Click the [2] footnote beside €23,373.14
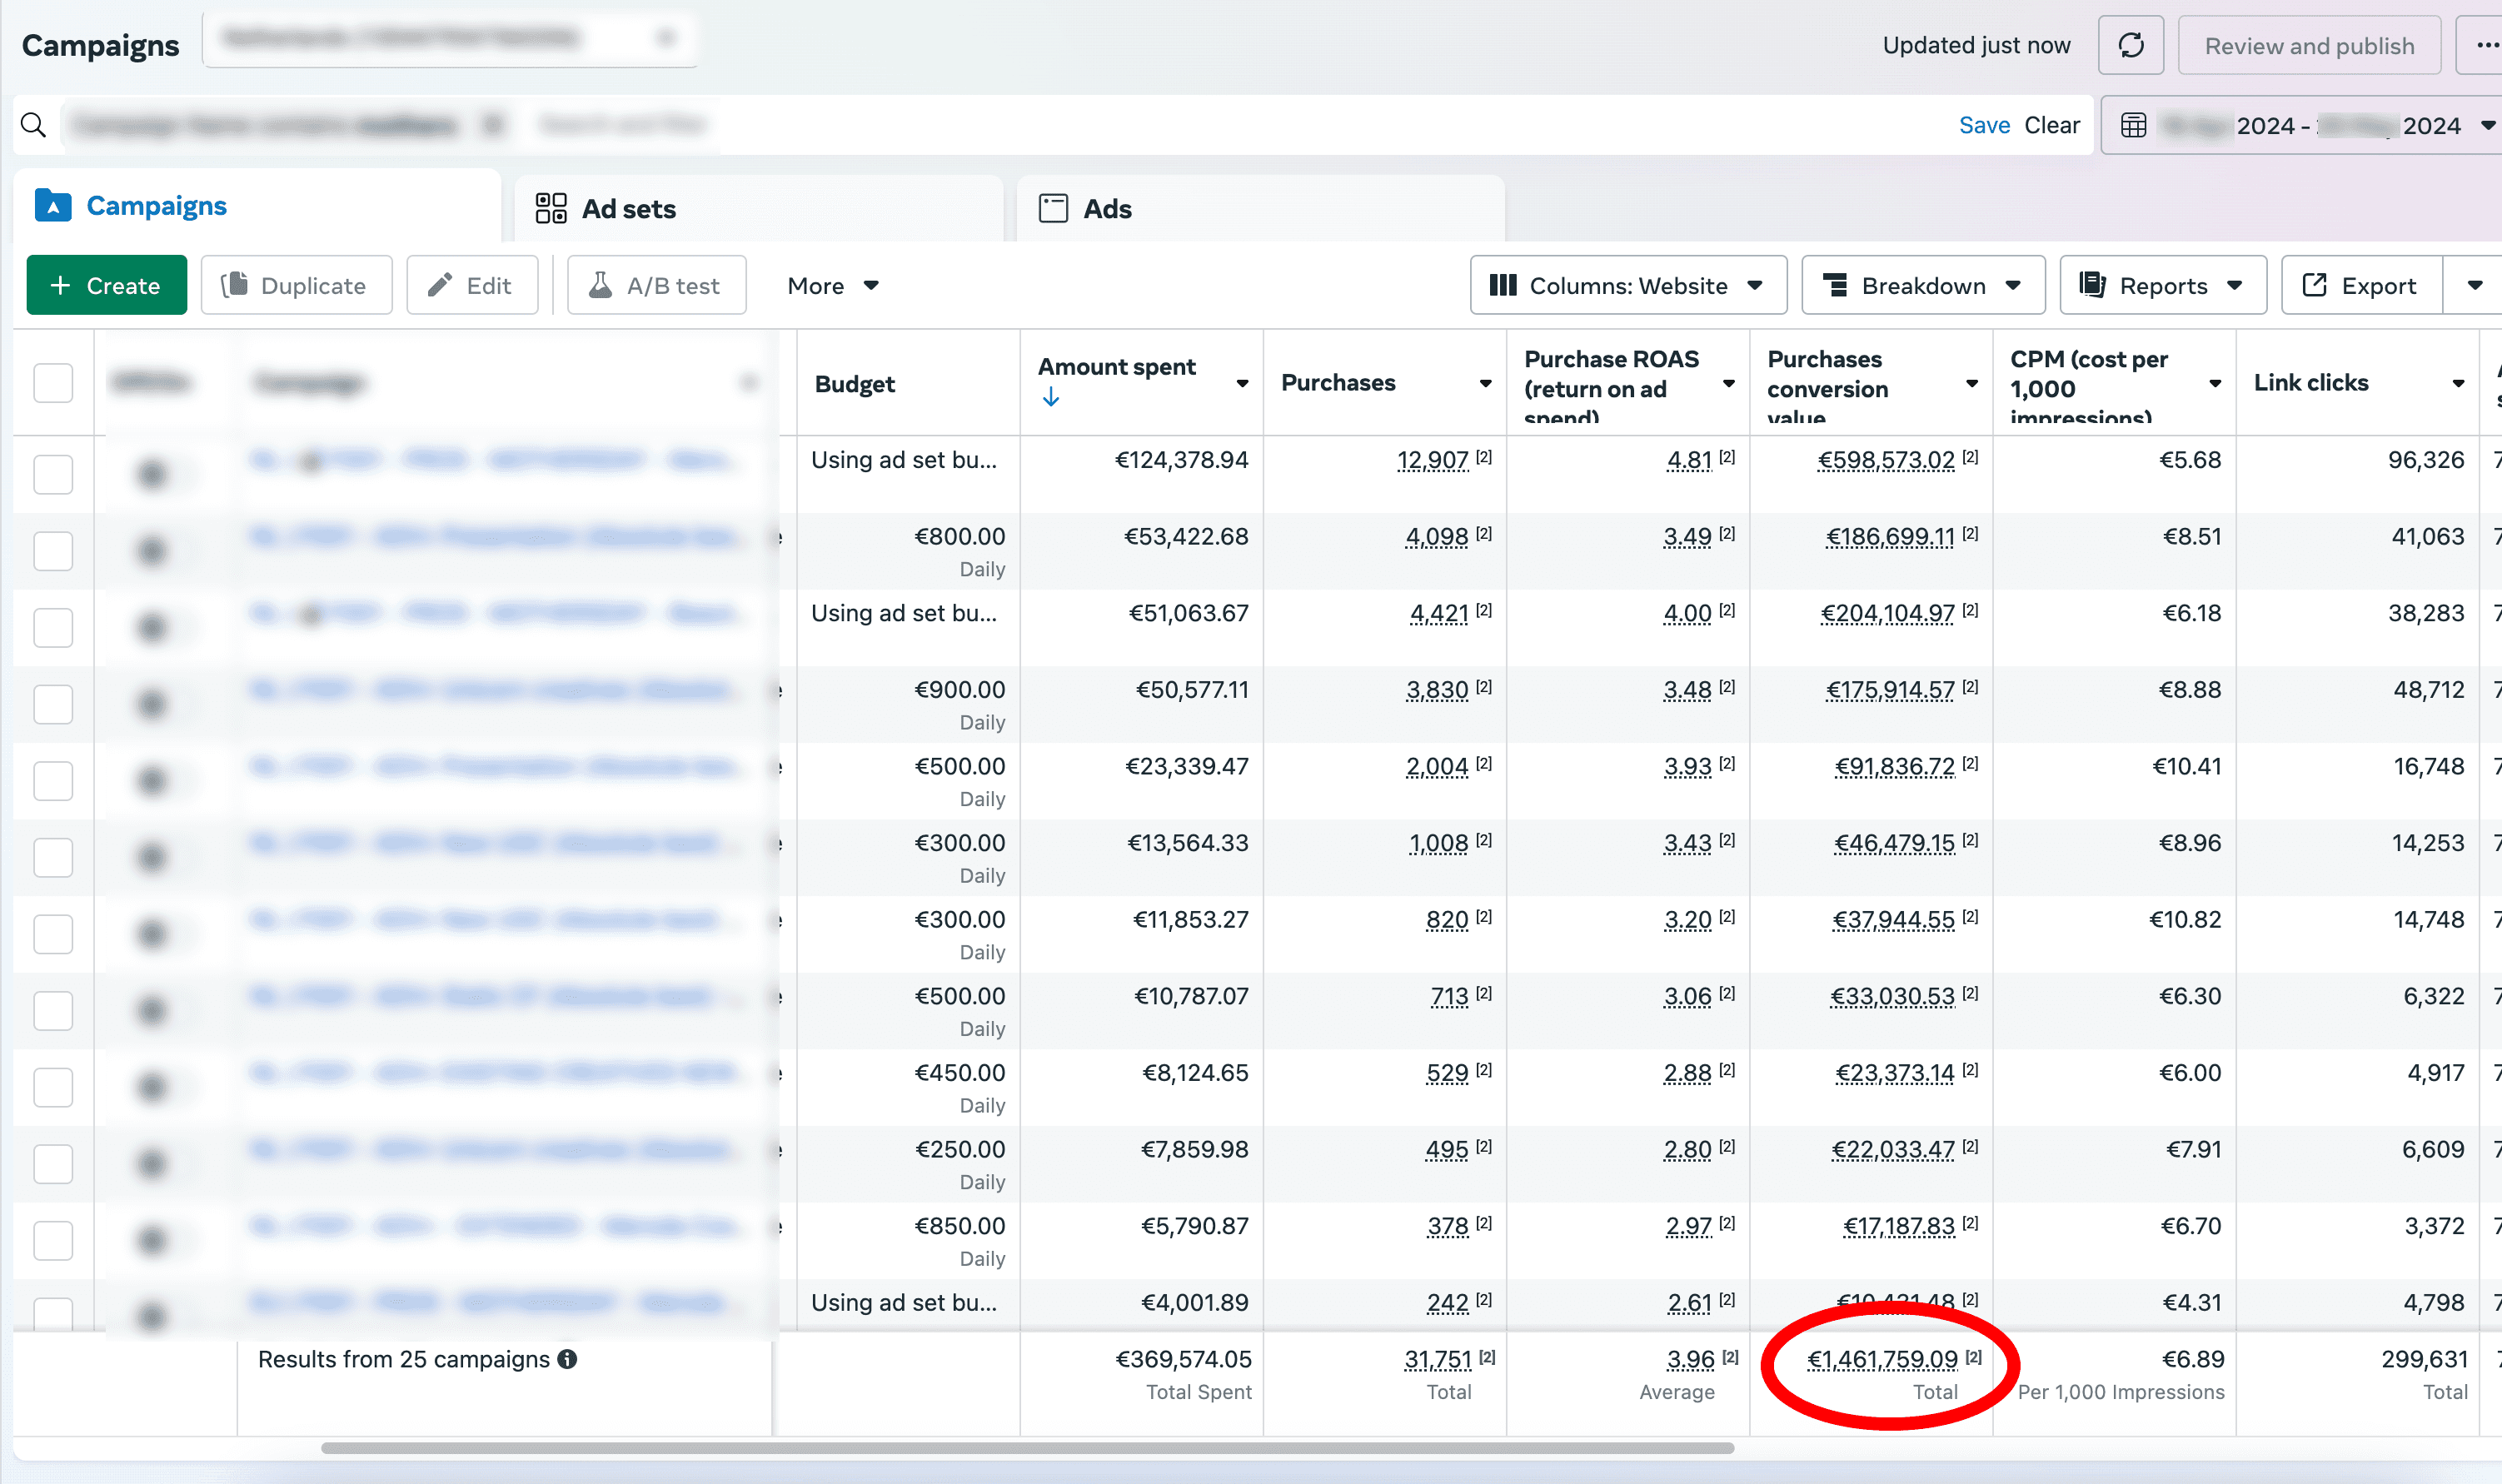 click(x=1970, y=1070)
